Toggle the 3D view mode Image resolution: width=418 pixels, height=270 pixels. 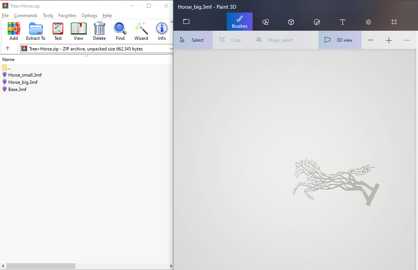(x=340, y=40)
